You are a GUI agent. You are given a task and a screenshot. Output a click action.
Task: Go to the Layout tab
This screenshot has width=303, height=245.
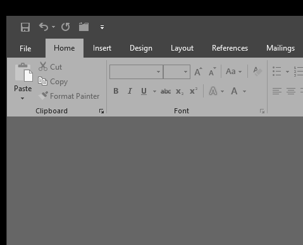pyautogui.click(x=182, y=48)
